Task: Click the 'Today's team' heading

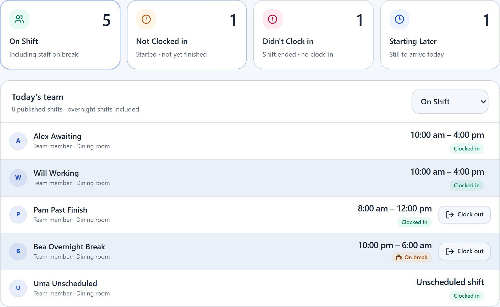Action: tap(37, 97)
